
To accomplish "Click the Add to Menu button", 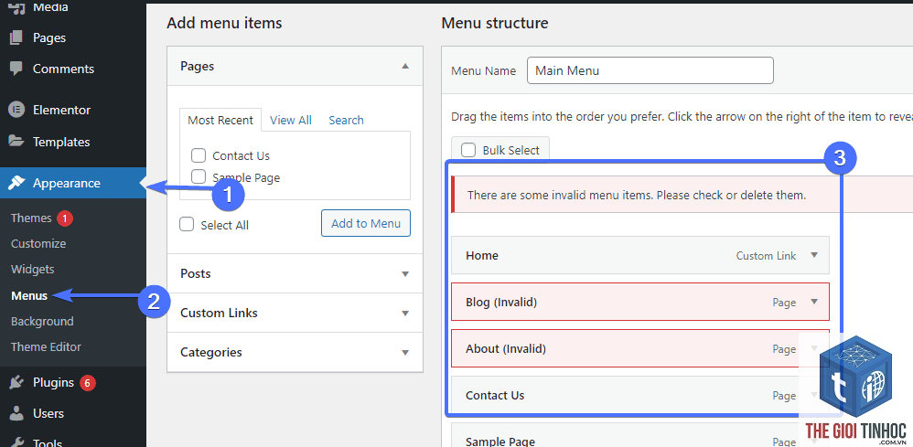I will click(366, 223).
